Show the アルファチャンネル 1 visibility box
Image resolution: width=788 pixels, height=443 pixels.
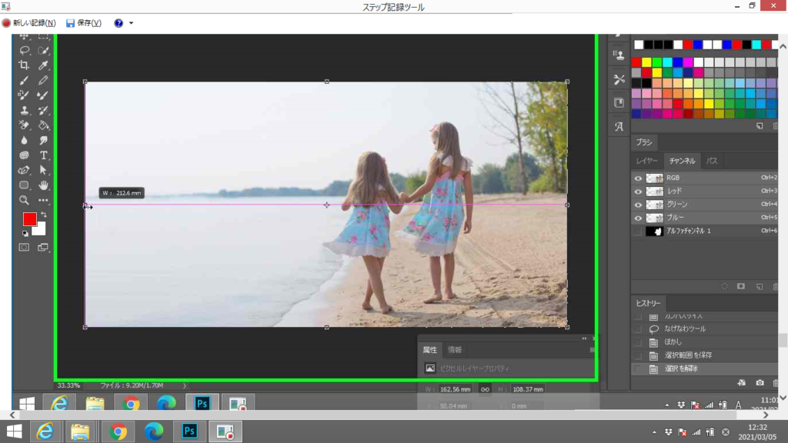(x=638, y=231)
